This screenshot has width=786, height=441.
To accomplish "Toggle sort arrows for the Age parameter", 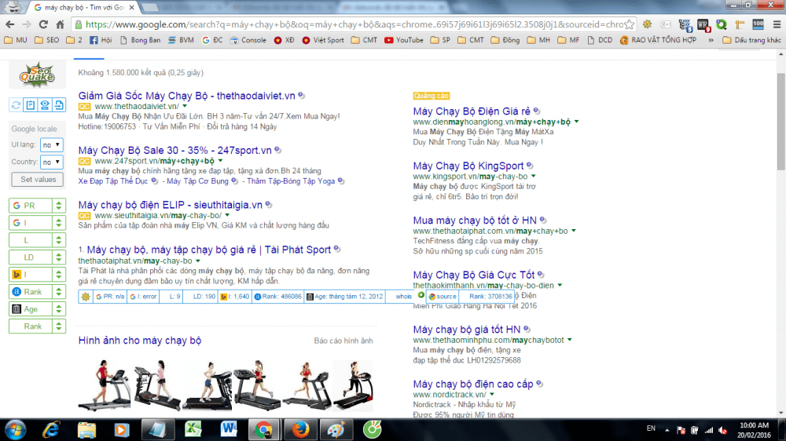I will [59, 309].
